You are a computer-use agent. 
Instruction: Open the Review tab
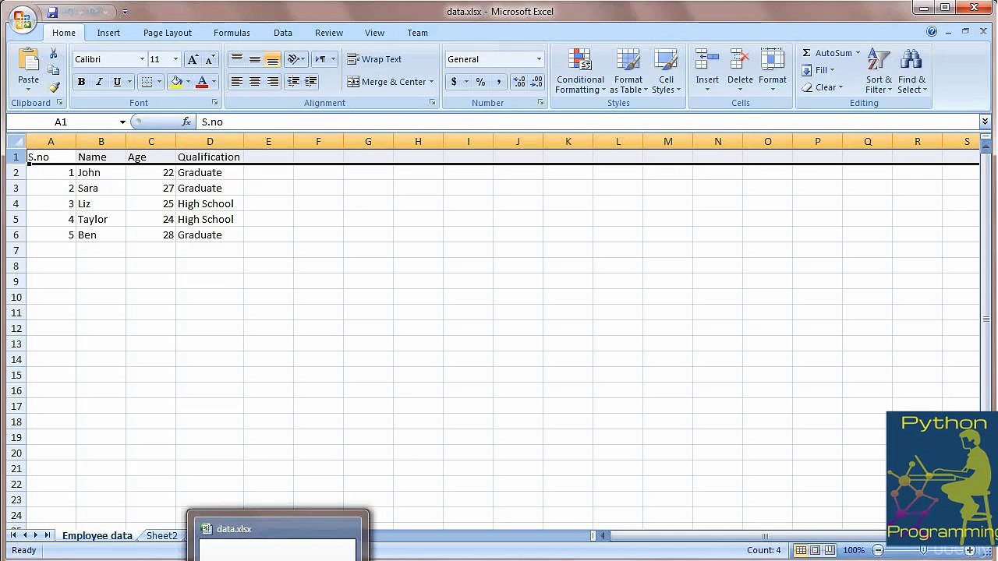pyautogui.click(x=328, y=33)
